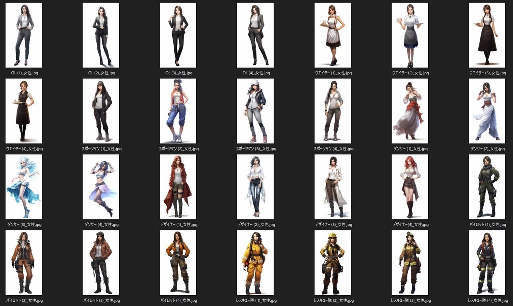Select the OL (1)_女性.jpg thumbnail
This screenshot has width=513, height=306.
pyautogui.click(x=24, y=35)
